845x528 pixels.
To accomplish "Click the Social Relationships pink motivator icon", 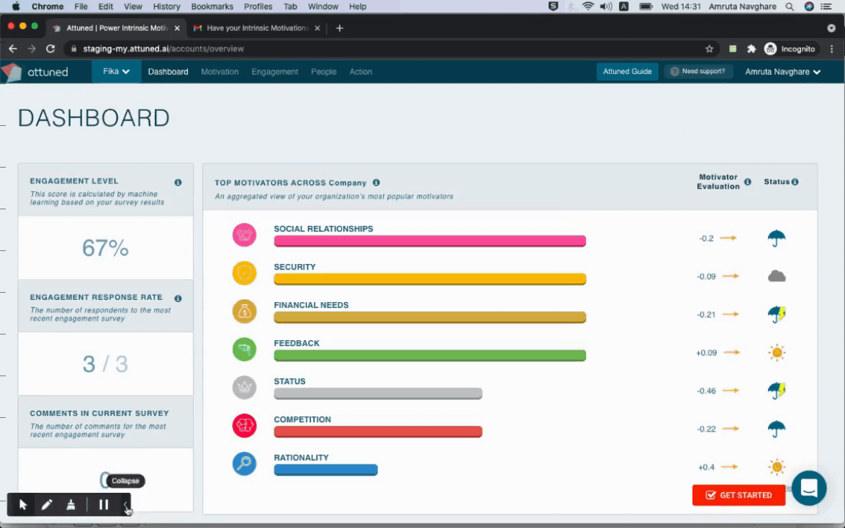I will pos(244,235).
